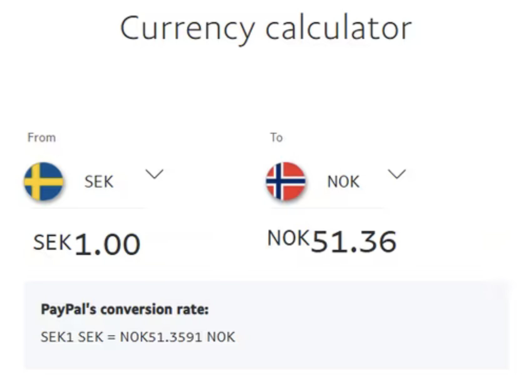The image size is (522, 379).
Task: Click the Norwegian flag icon
Action: (x=286, y=181)
